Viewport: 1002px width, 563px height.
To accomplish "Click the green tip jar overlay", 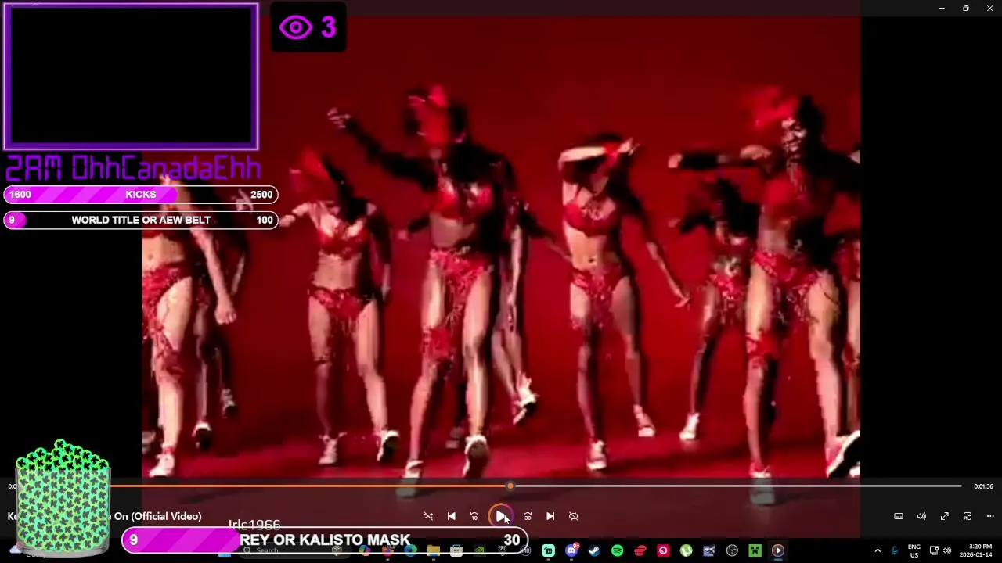I will click(63, 497).
